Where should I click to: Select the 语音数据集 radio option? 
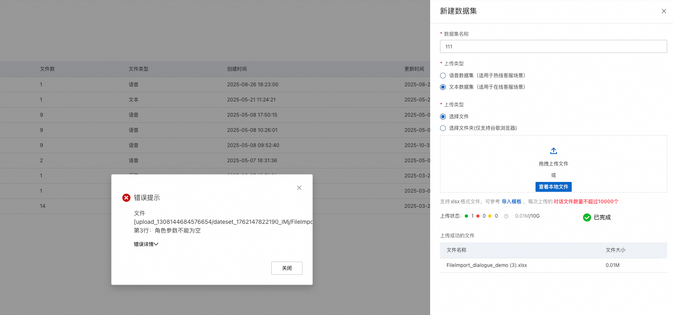tap(443, 76)
